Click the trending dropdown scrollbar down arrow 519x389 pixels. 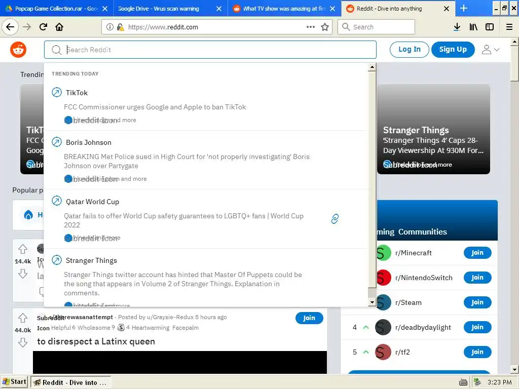372,302
